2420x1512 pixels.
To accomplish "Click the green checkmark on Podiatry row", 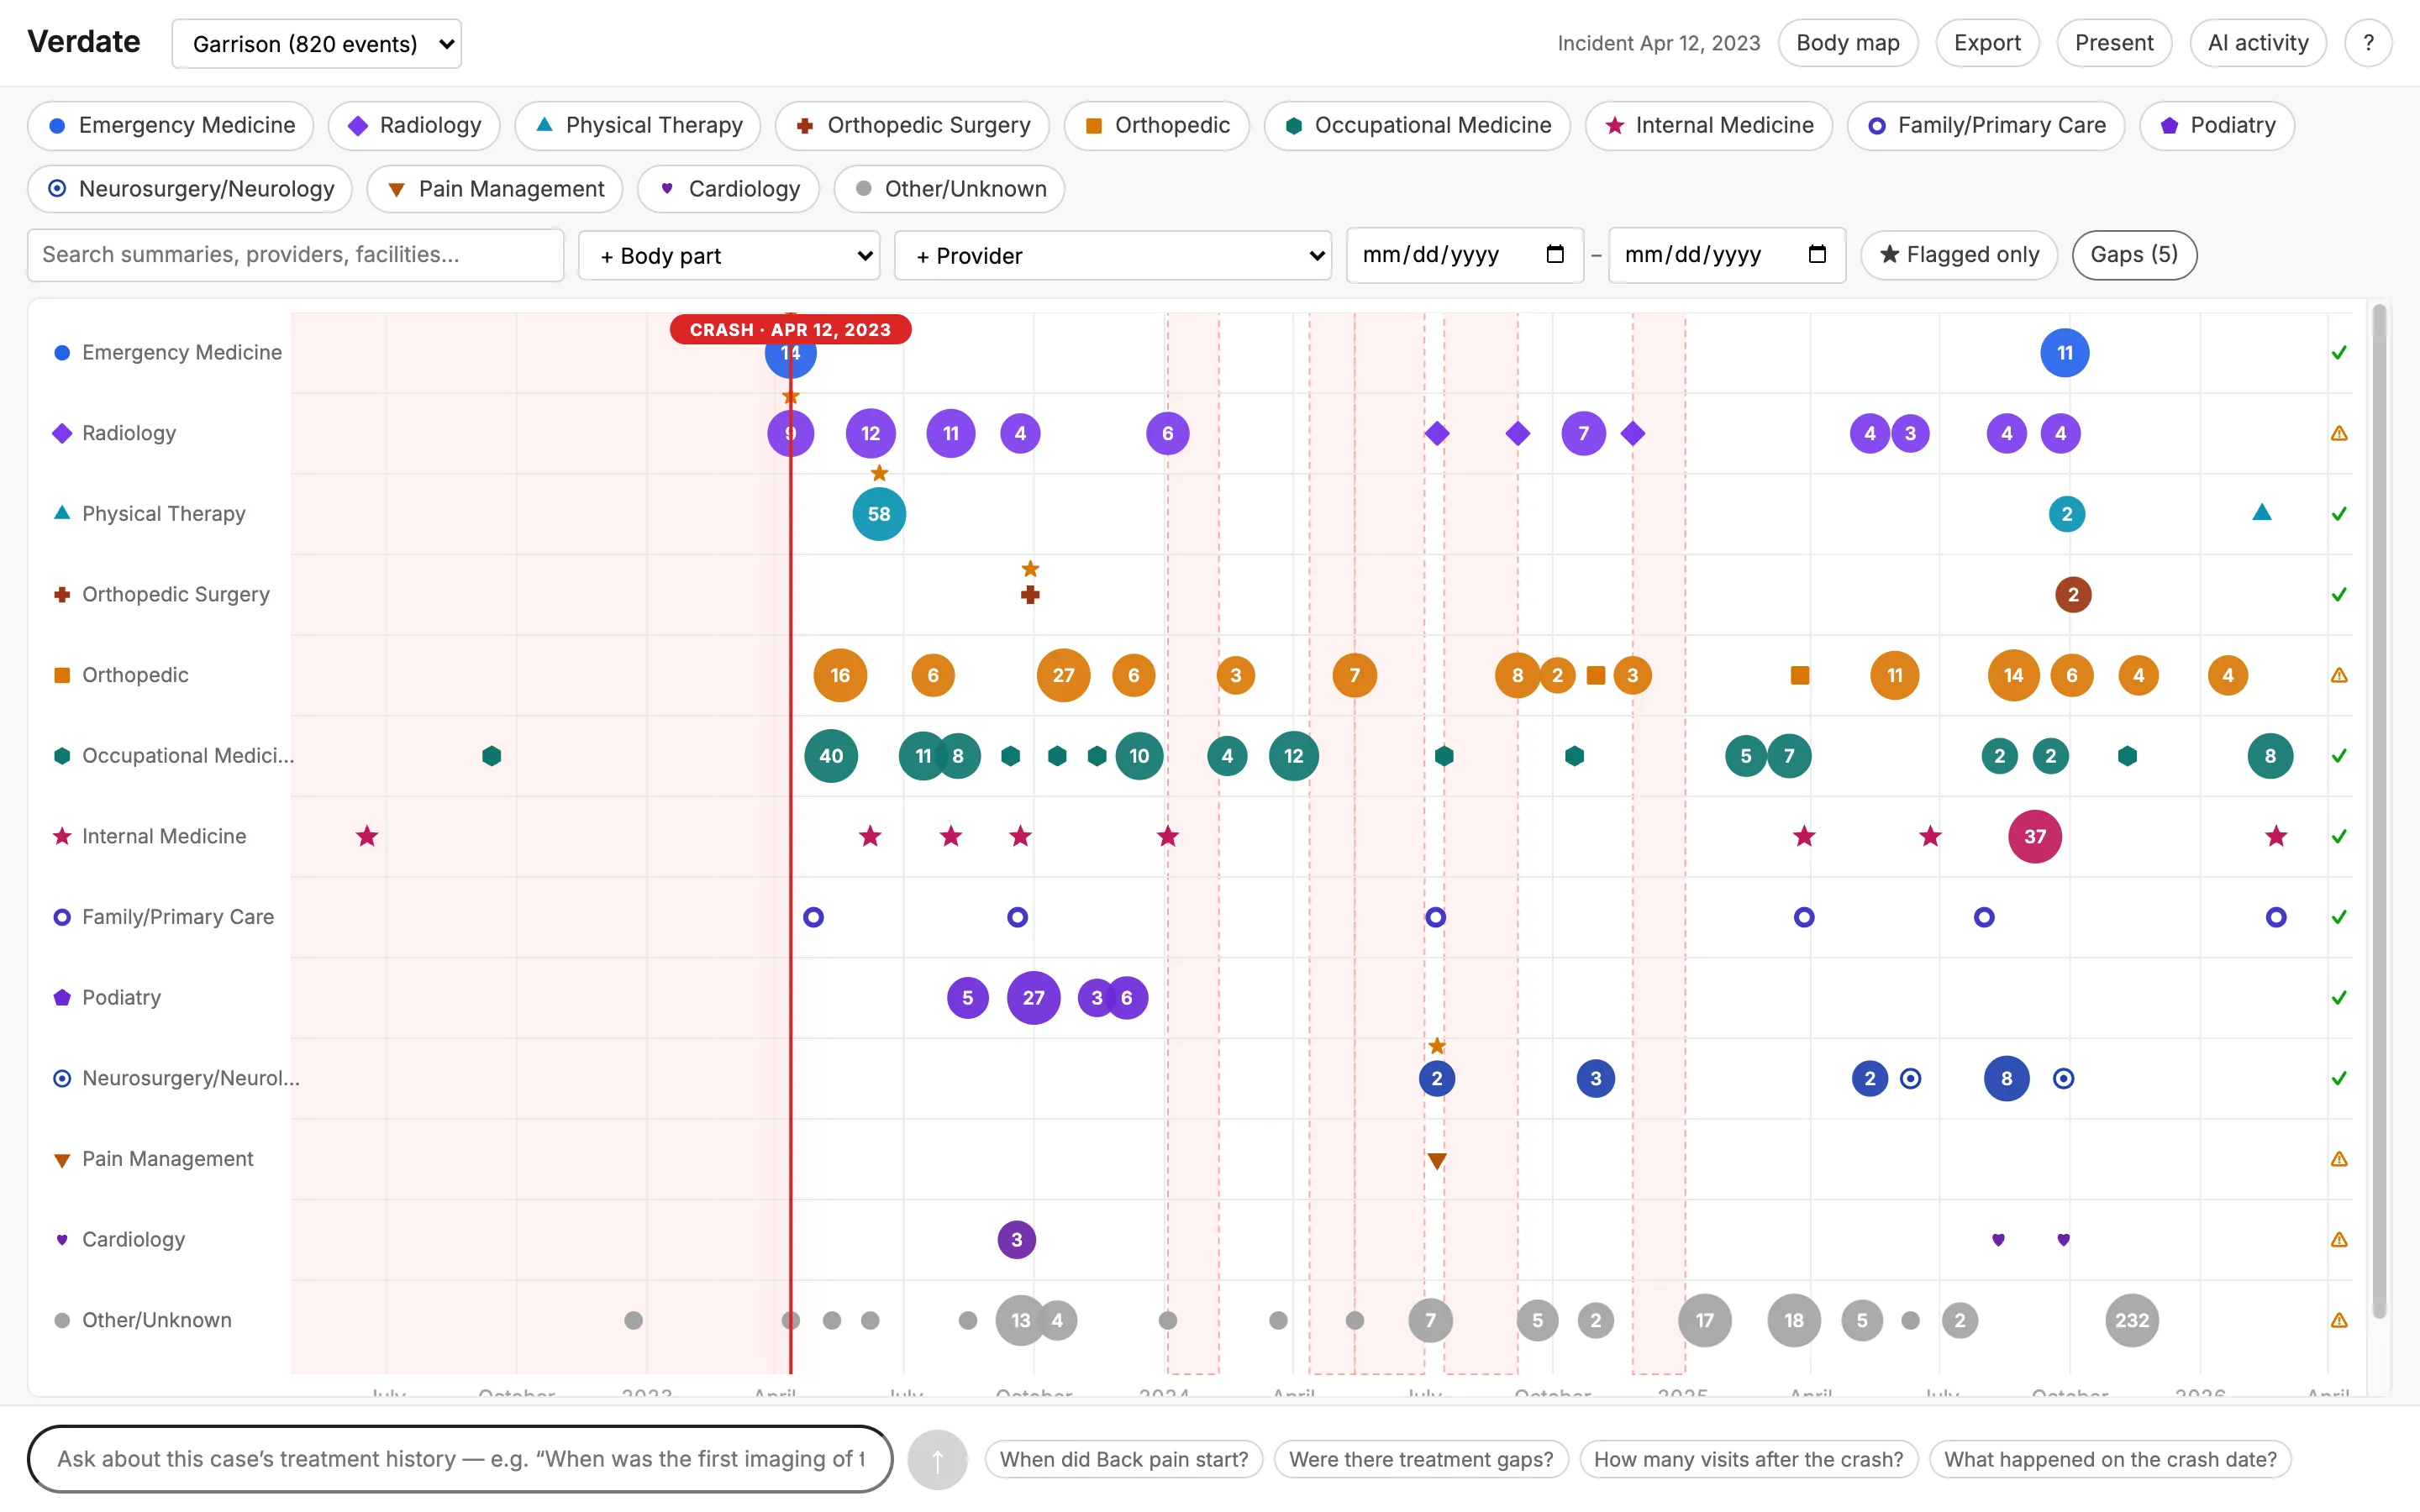I will (x=2338, y=998).
